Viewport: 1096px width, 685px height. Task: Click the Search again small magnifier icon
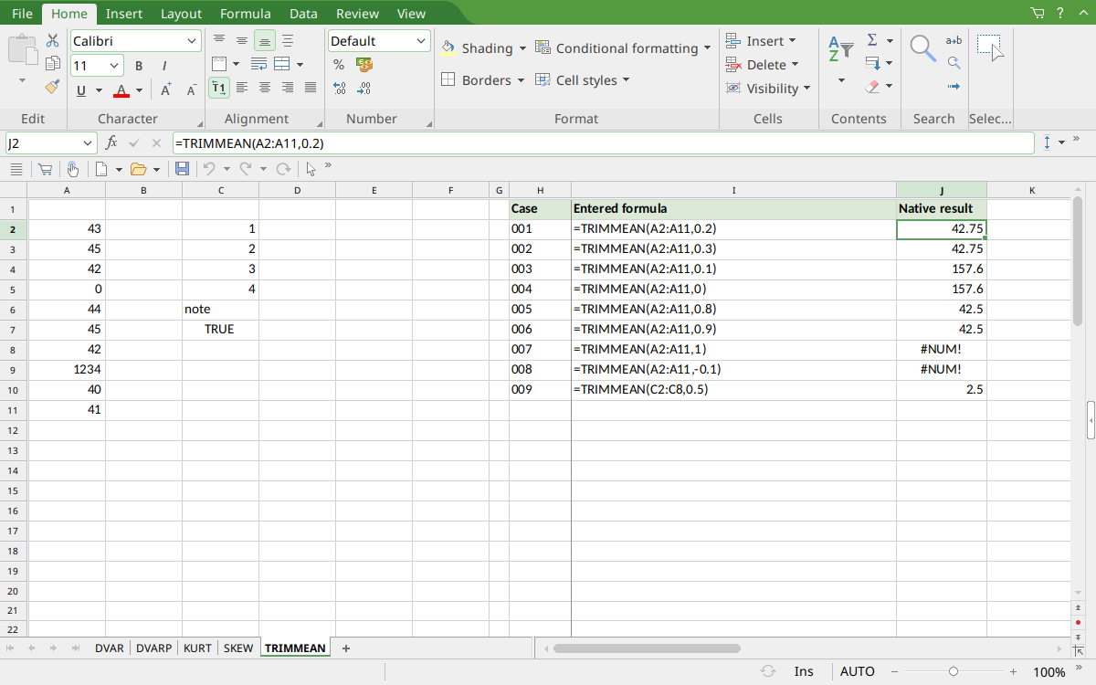coord(954,63)
